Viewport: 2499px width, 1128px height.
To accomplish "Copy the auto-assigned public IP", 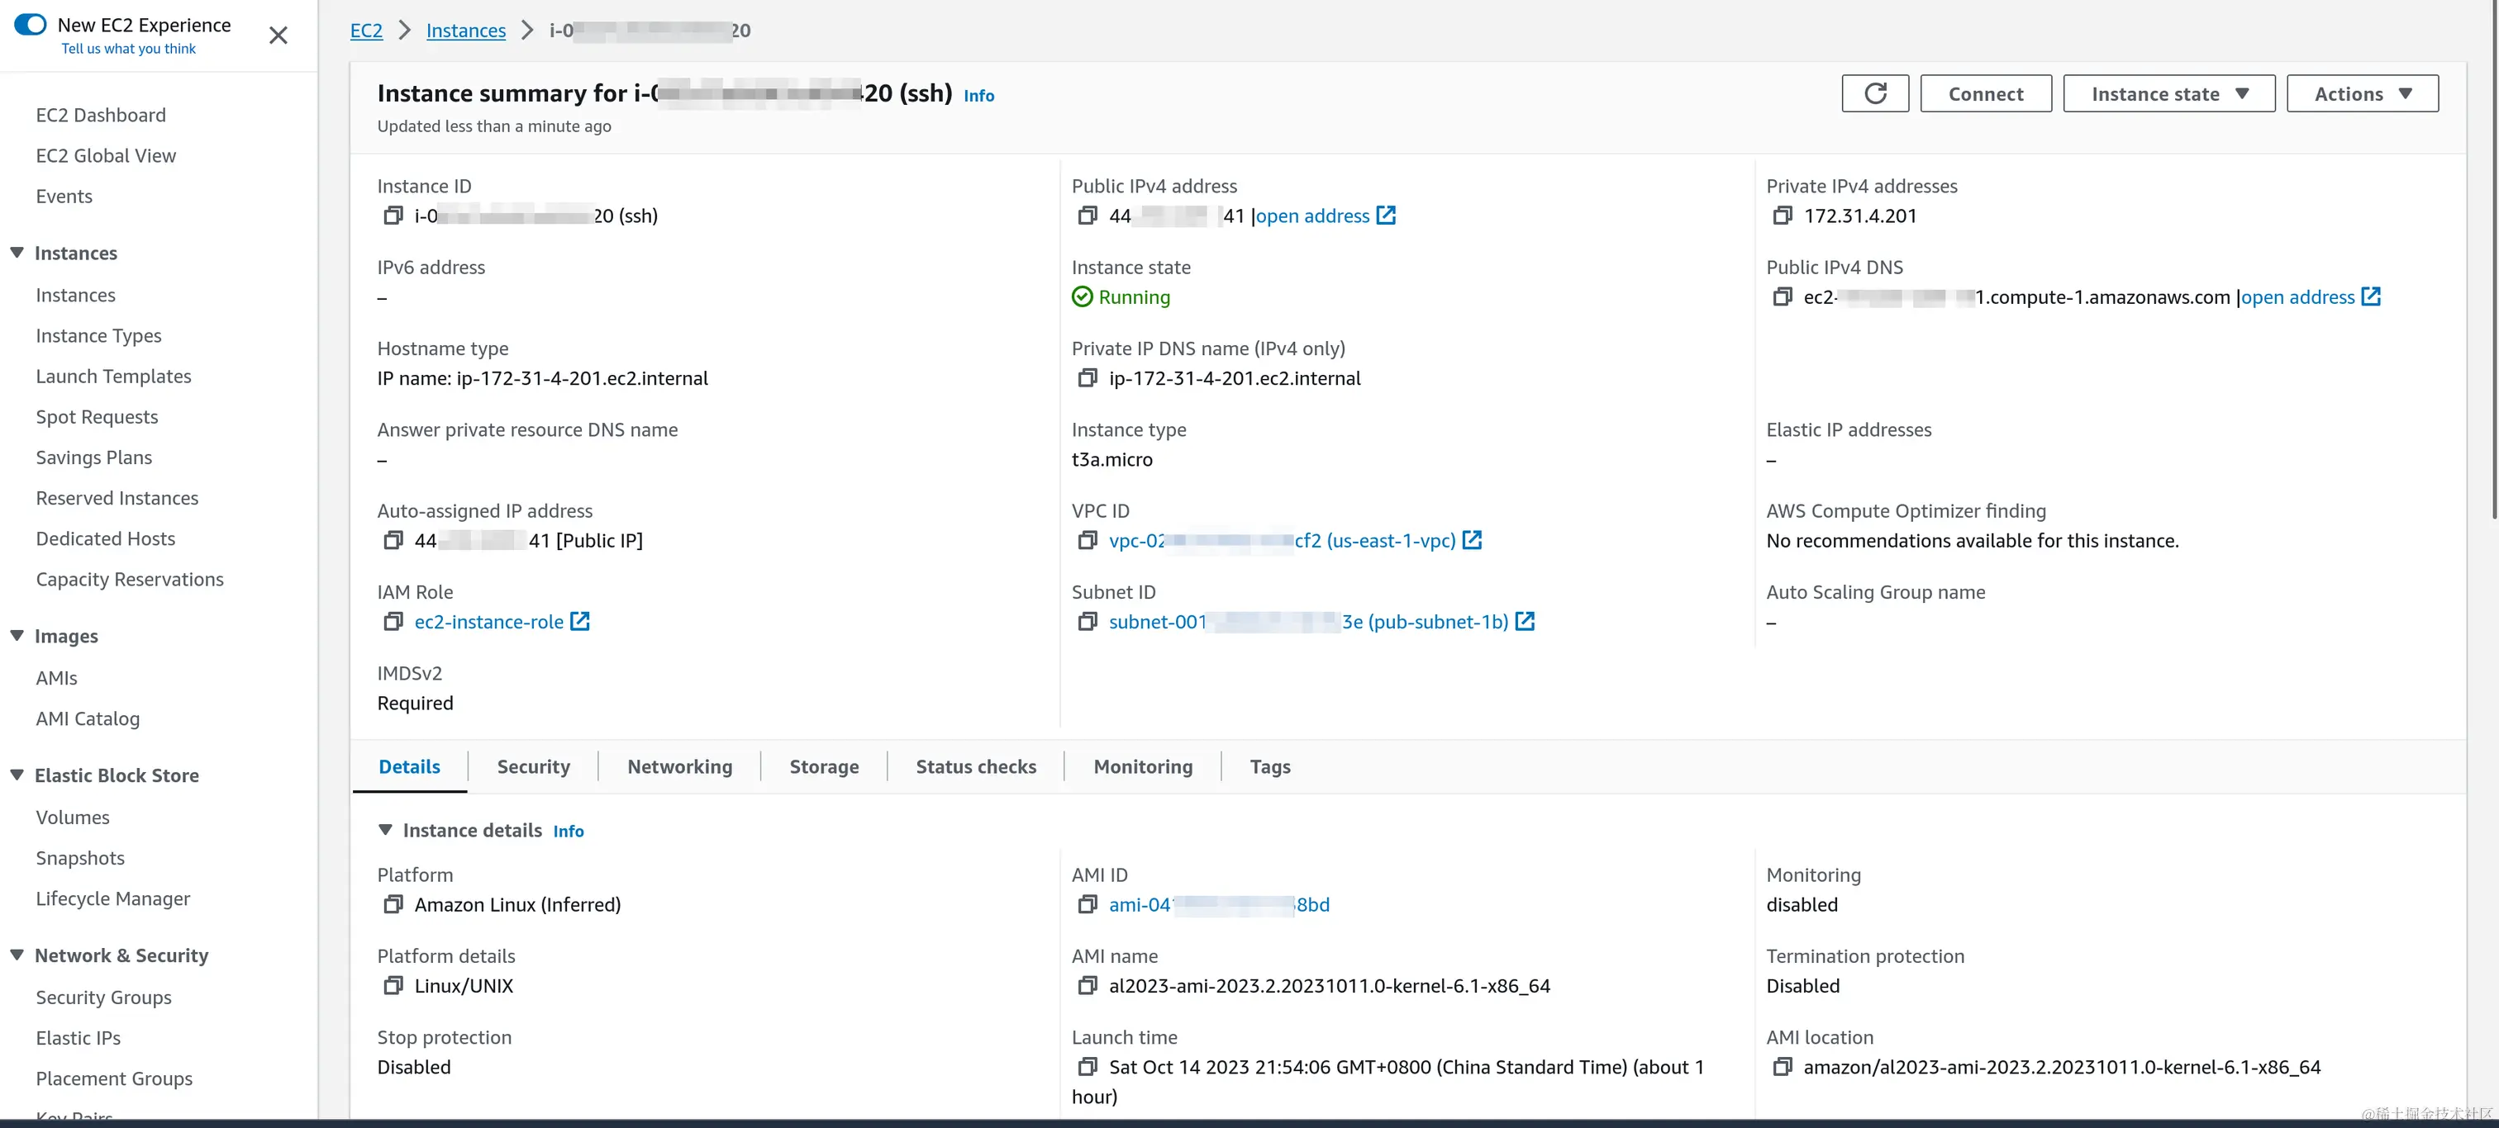I will coord(393,540).
